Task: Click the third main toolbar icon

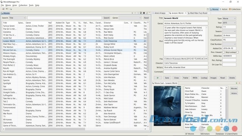Action: [11, 9]
